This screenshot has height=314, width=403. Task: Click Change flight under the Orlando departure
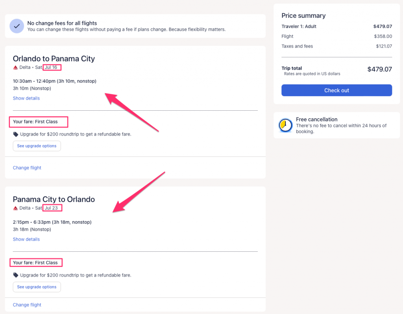(27, 168)
